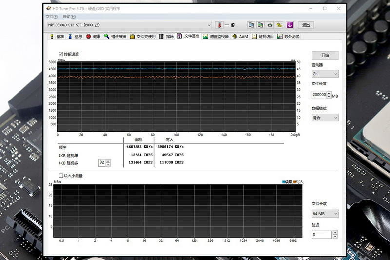The width and height of the screenshot is (390, 260).
Task: Switch to the 随机访问 tab
Action: click(263, 36)
